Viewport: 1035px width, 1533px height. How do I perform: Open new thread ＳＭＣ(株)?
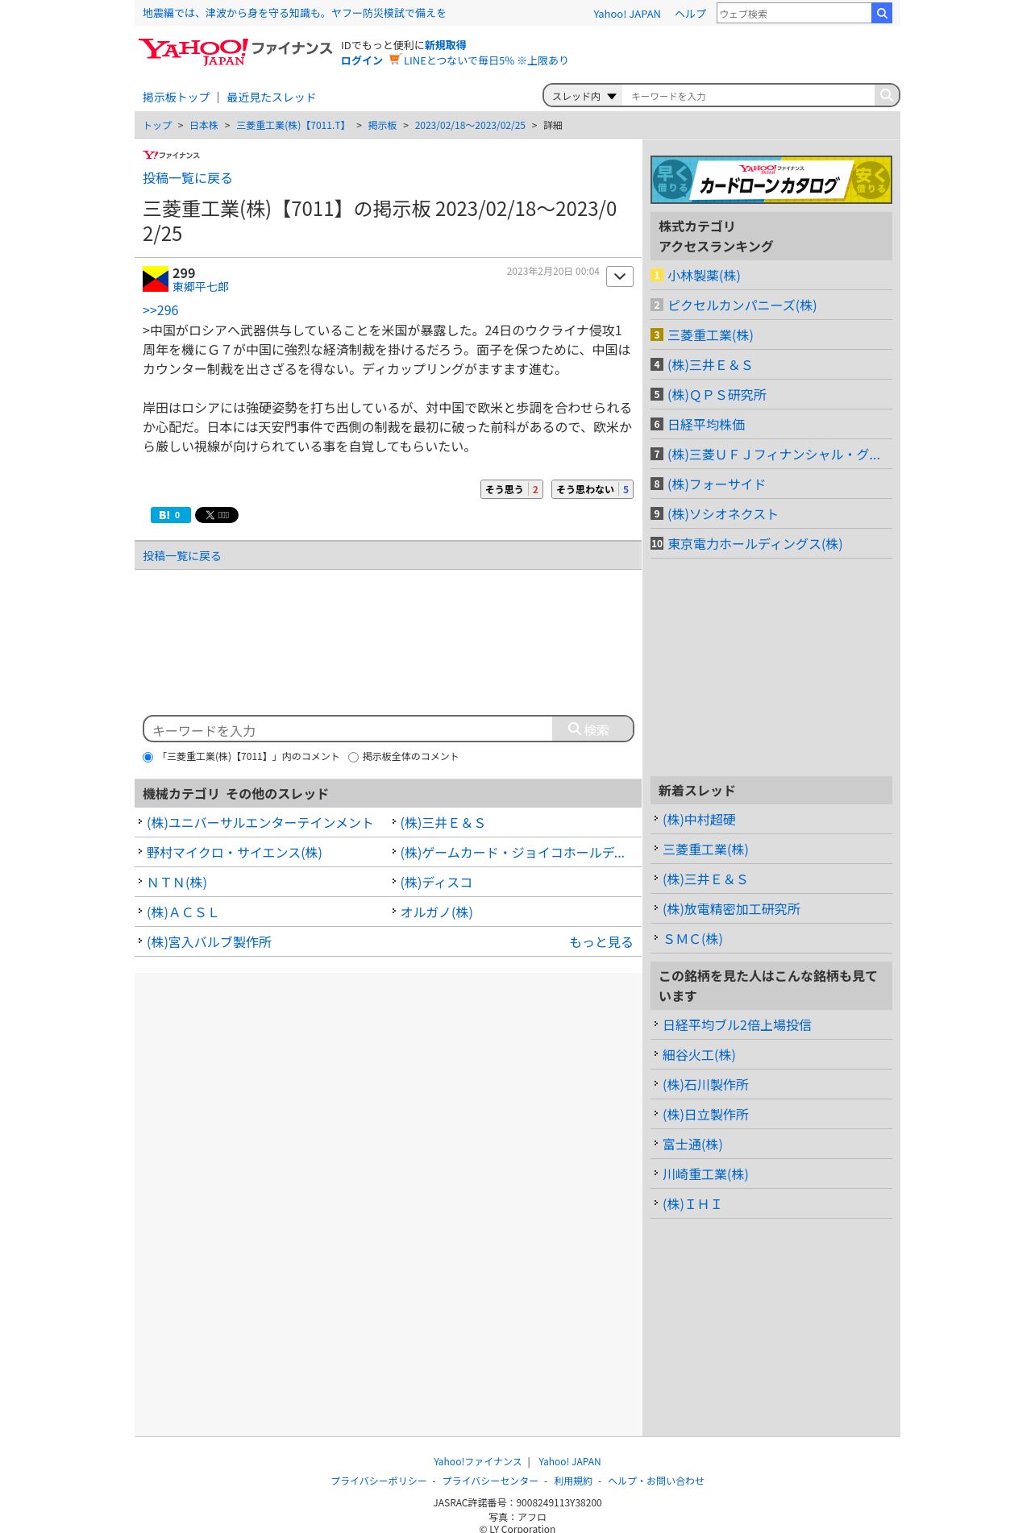click(692, 939)
